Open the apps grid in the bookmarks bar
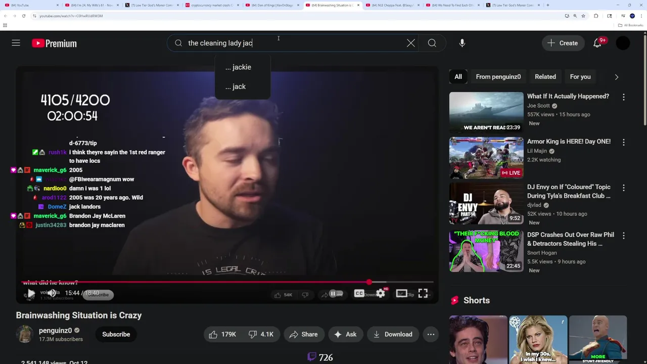 click(5, 25)
